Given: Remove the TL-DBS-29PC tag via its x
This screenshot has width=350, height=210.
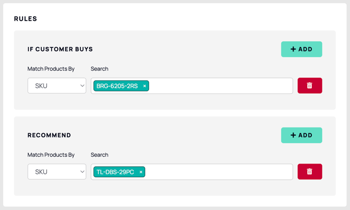Looking at the screenshot, I should point(141,172).
